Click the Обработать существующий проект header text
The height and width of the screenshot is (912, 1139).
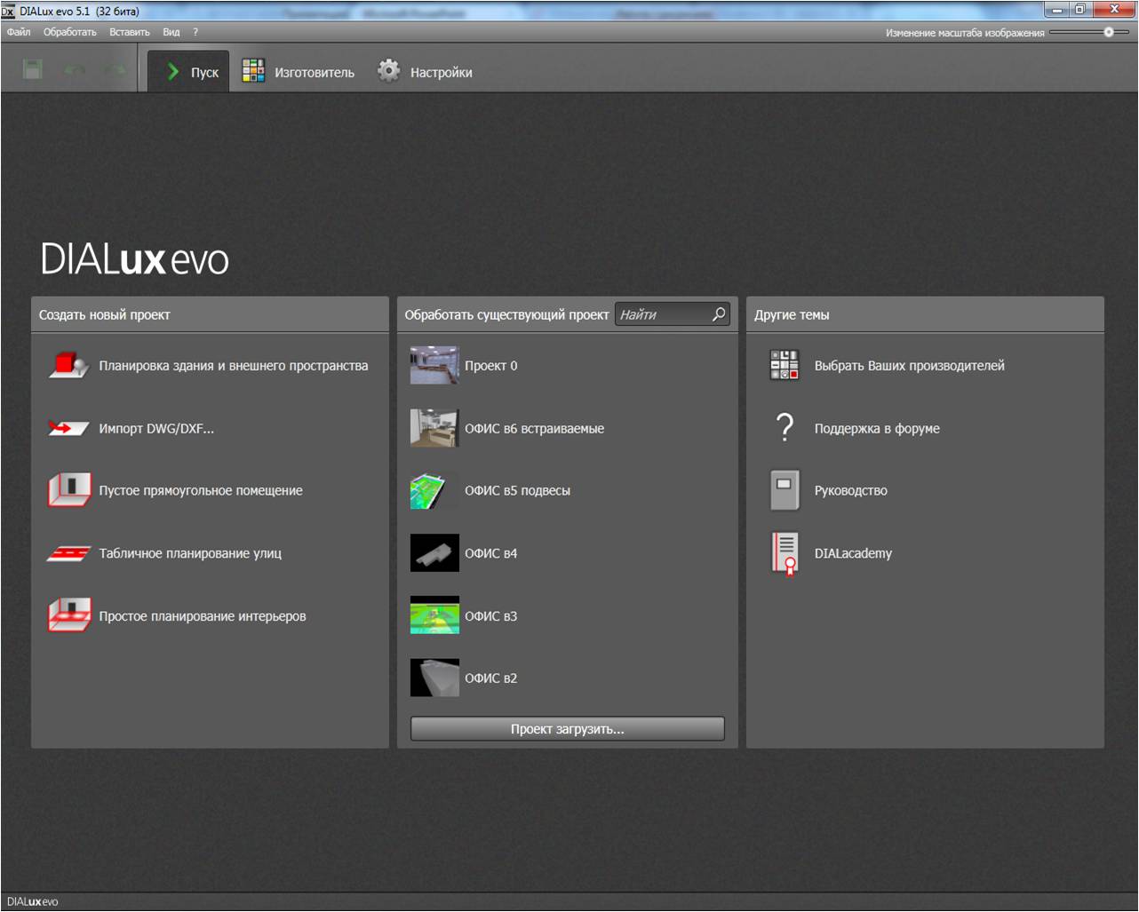[x=506, y=315]
